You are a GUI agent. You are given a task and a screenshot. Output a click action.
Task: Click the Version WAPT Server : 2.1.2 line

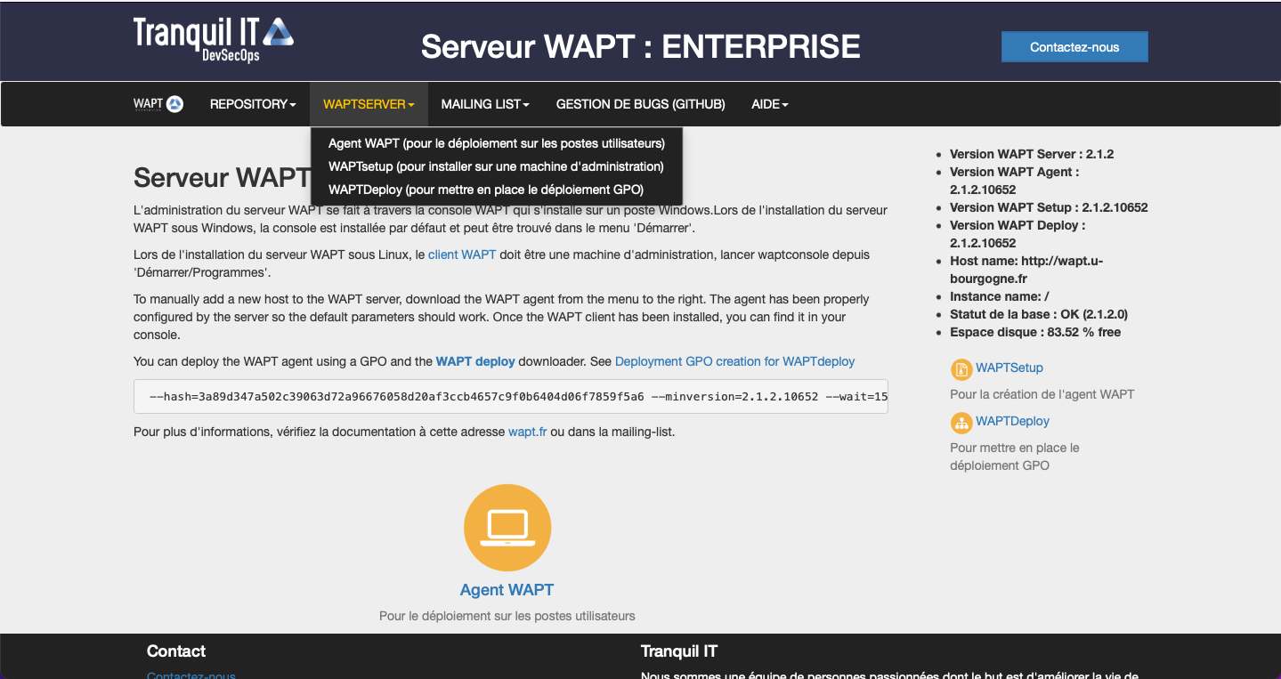pyautogui.click(x=1032, y=154)
